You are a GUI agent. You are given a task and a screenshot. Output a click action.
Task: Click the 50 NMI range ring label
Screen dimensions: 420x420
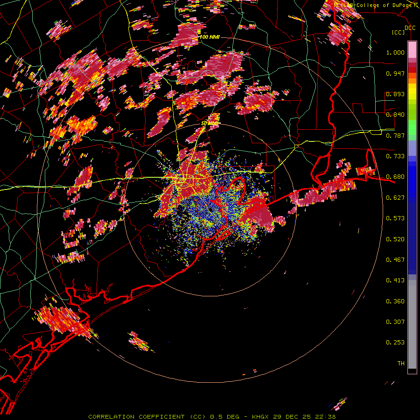[210, 123]
